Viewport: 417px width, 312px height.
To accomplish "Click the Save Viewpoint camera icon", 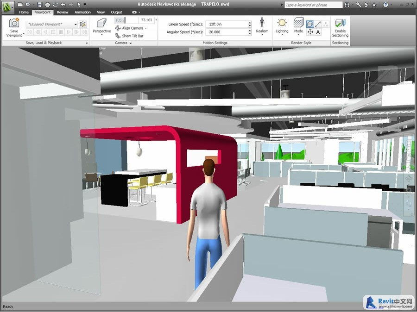I will 14,23.
